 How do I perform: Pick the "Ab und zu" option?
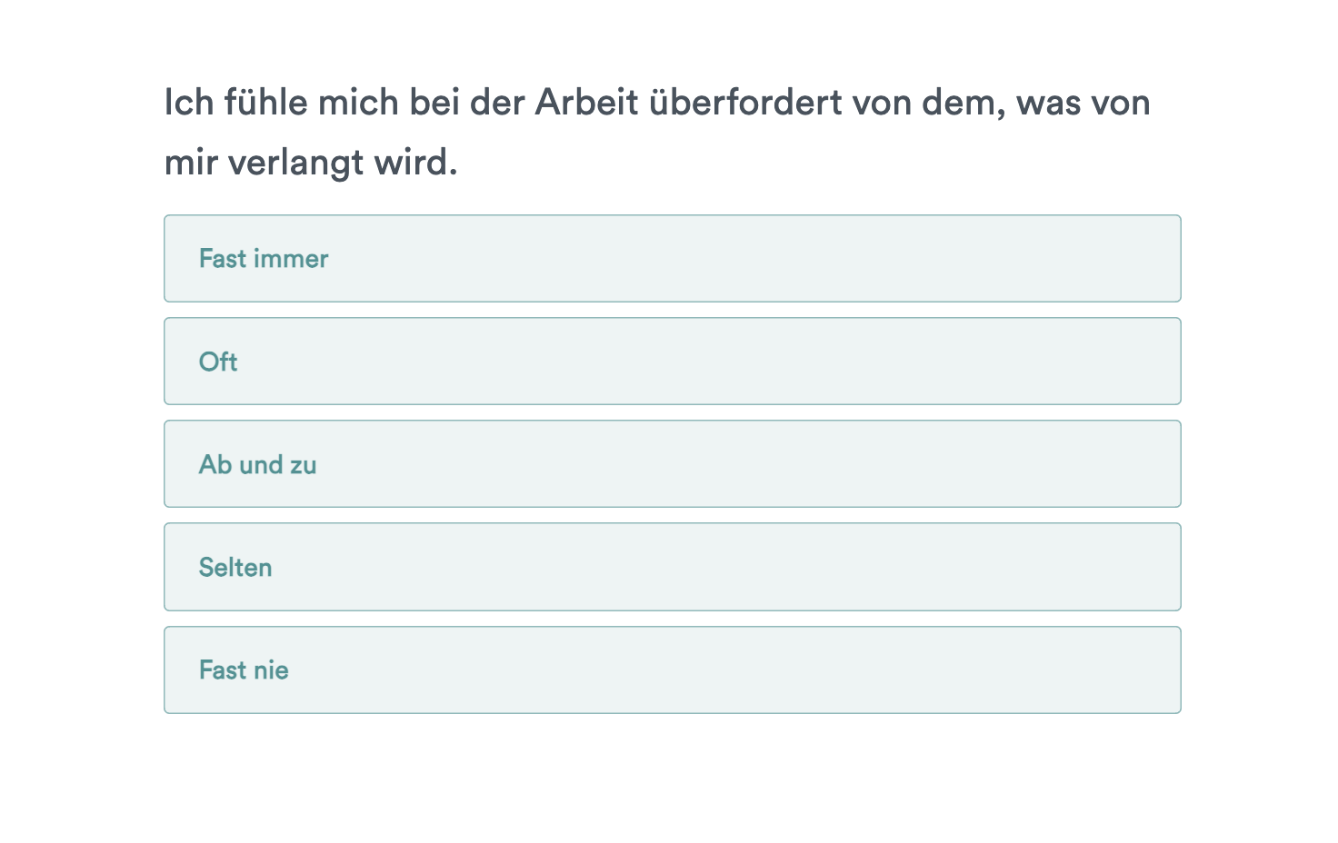(672, 464)
